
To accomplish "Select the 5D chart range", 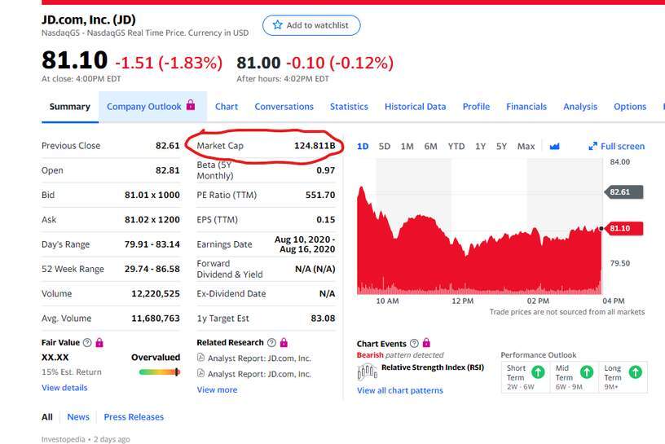I will tap(384, 147).
